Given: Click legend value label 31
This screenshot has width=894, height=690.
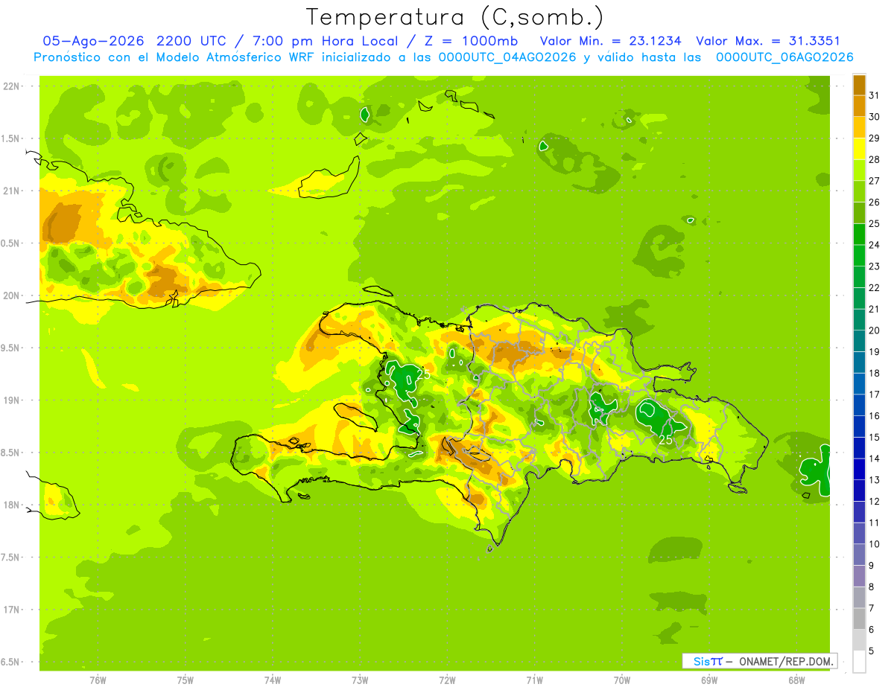Looking at the screenshot, I should (875, 96).
